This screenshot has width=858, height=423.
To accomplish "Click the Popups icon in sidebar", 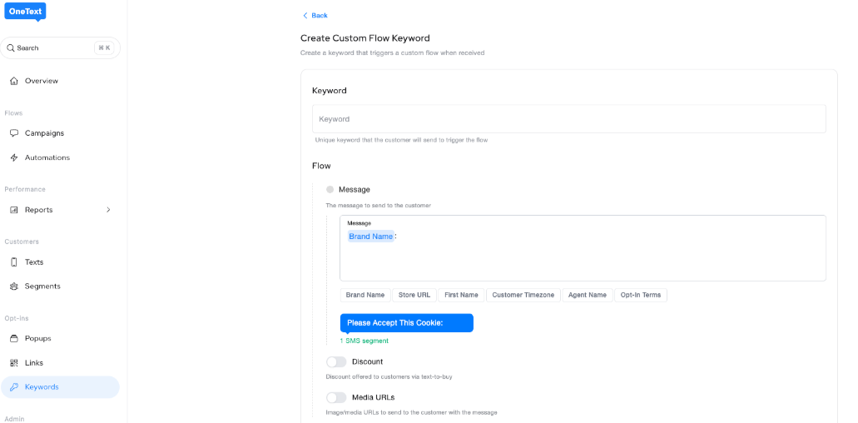I will click(x=13, y=339).
